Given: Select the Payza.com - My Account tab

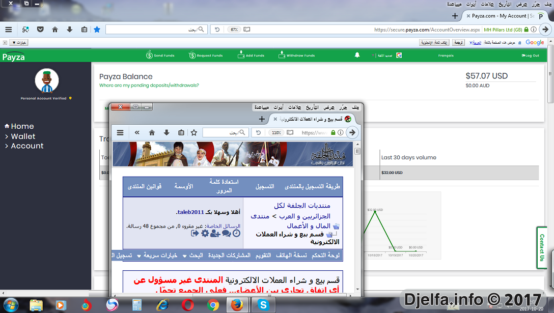Looking at the screenshot, I should 503,16.
